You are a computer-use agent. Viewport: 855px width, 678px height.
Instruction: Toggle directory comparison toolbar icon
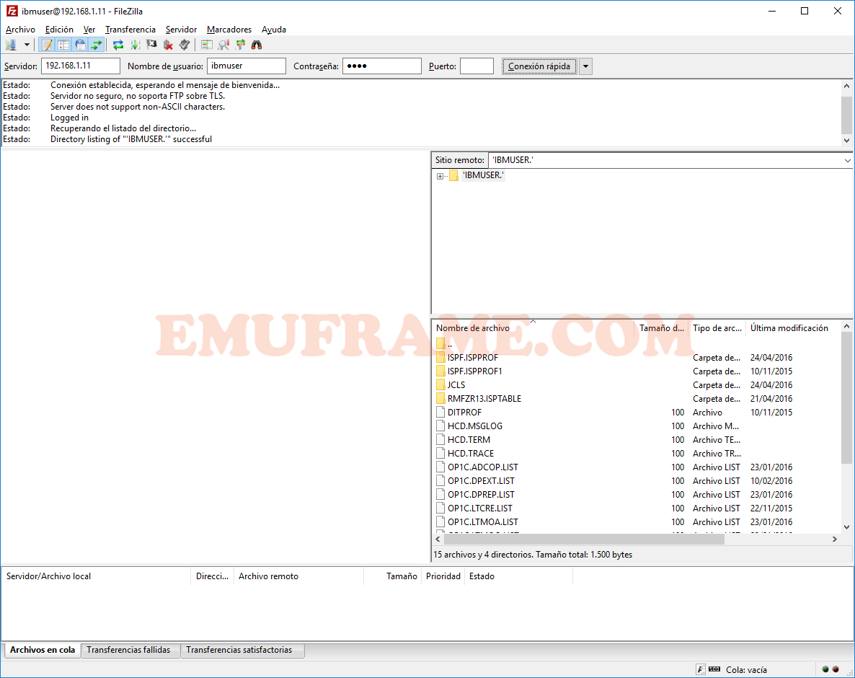pos(207,45)
